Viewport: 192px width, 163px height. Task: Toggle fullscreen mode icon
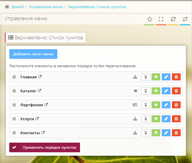pyautogui.click(x=161, y=19)
